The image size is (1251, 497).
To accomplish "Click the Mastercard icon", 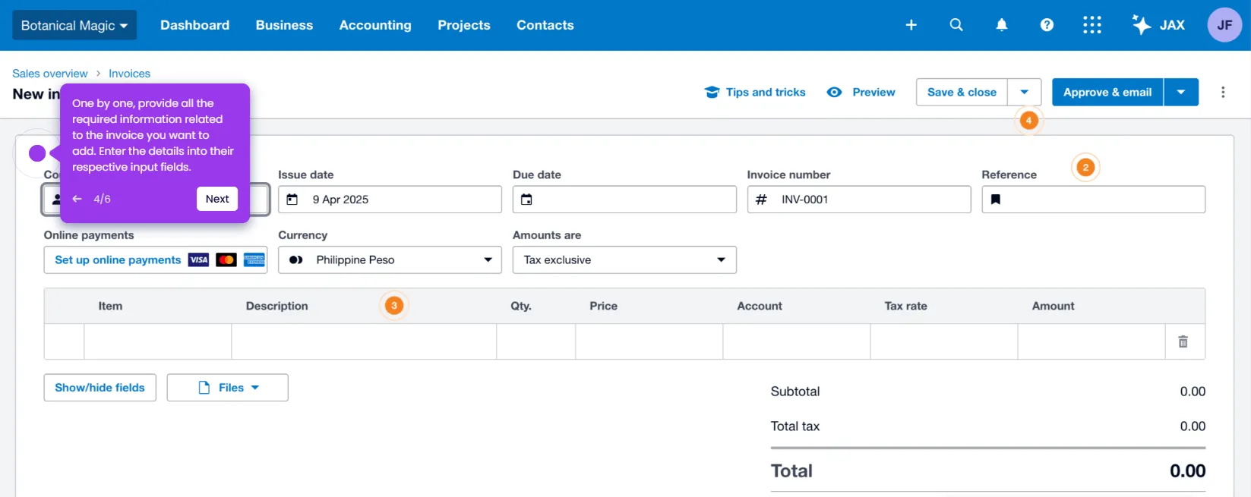I will click(226, 260).
